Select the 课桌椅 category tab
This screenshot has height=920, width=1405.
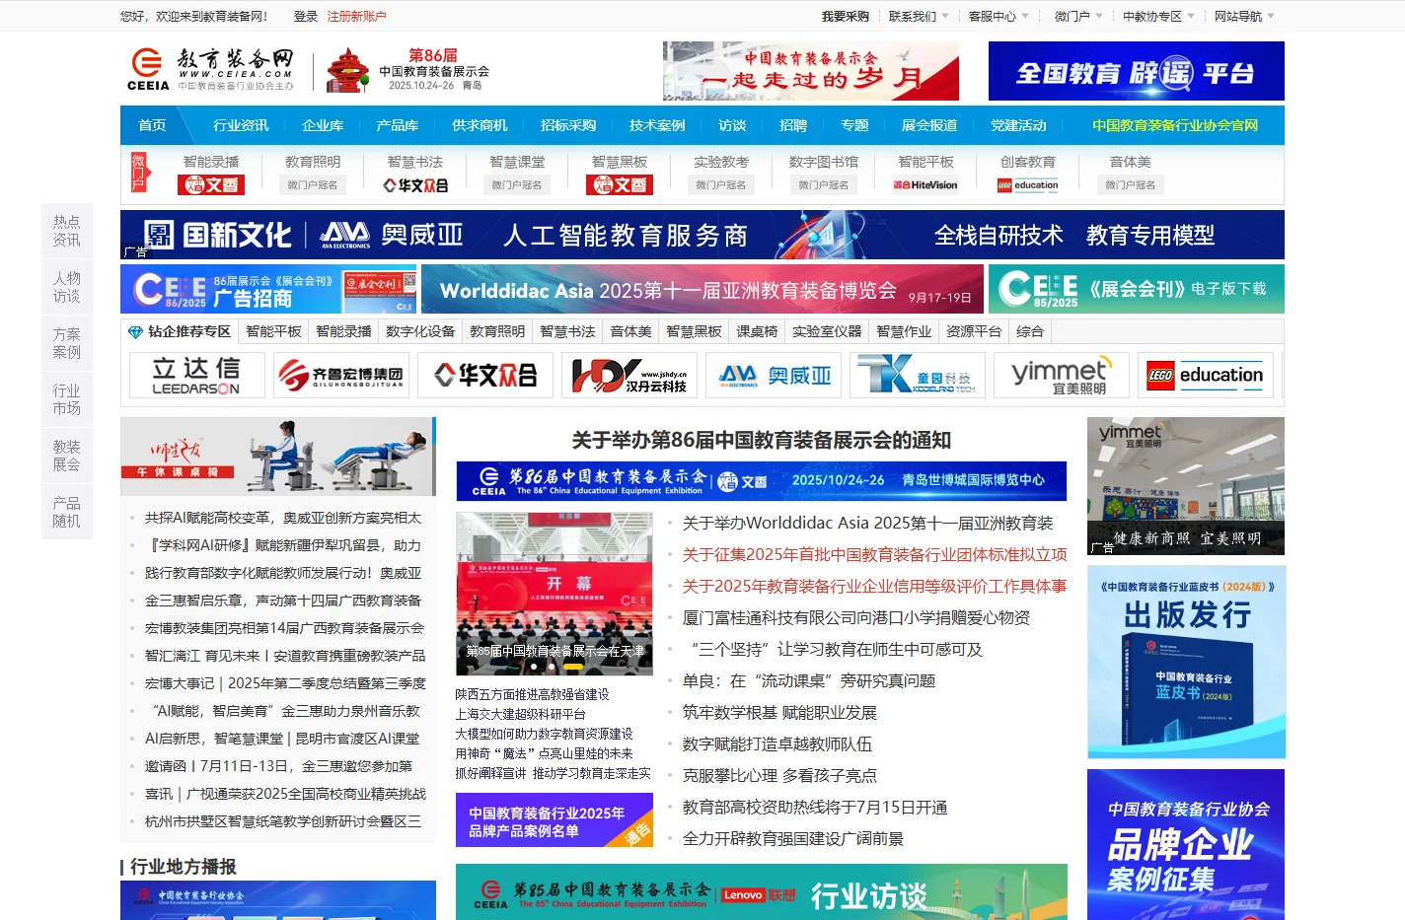coord(757,331)
